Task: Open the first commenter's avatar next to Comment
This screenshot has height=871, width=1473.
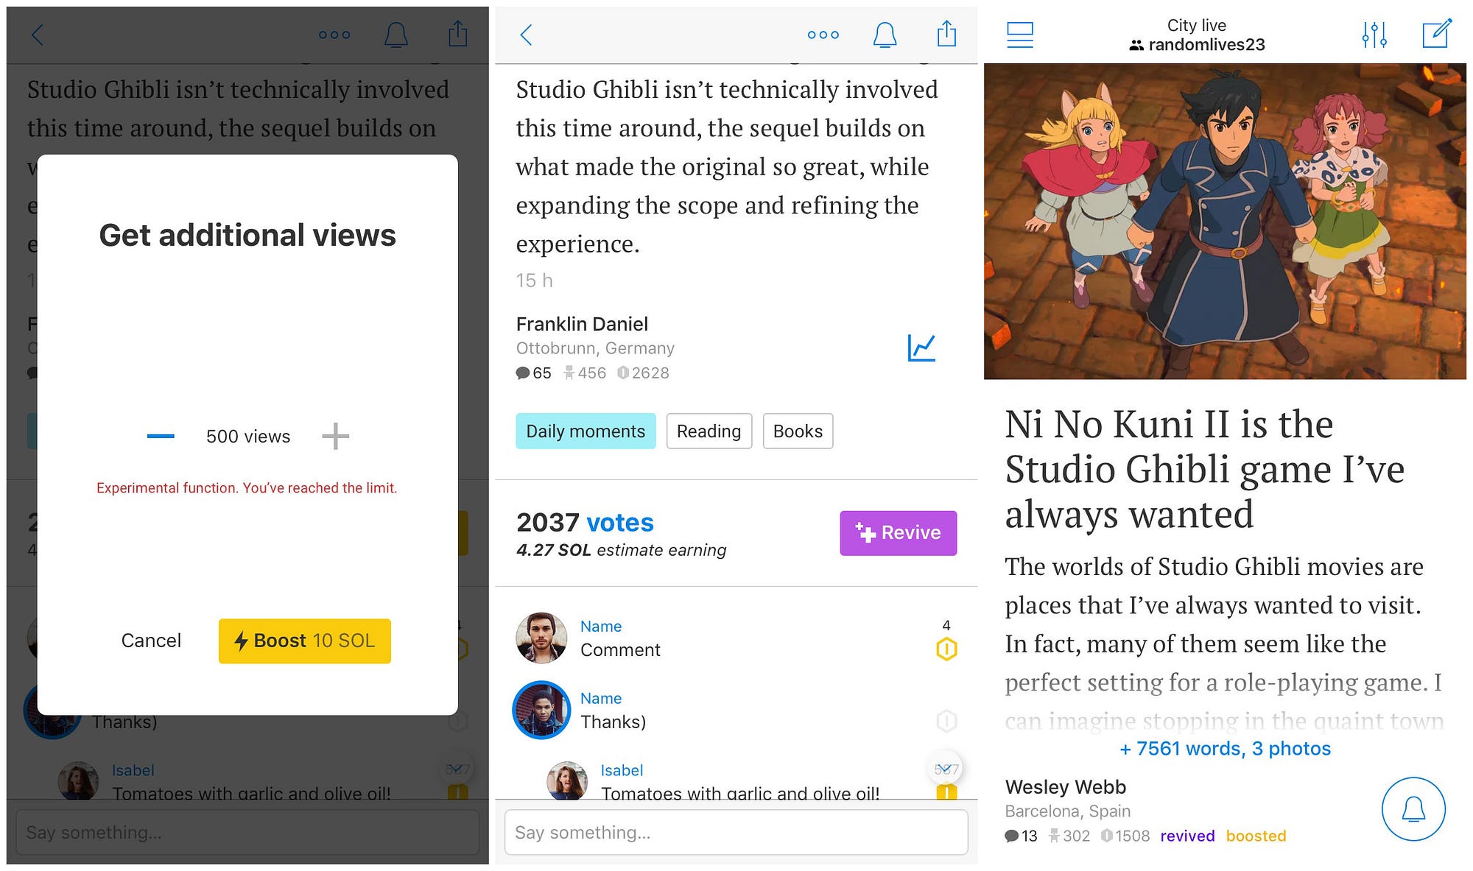Action: pyautogui.click(x=541, y=638)
